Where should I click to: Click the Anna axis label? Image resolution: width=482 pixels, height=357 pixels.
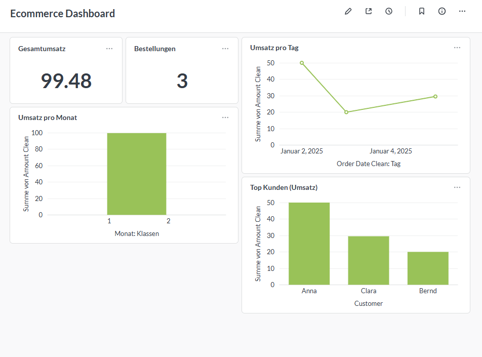pyautogui.click(x=309, y=291)
